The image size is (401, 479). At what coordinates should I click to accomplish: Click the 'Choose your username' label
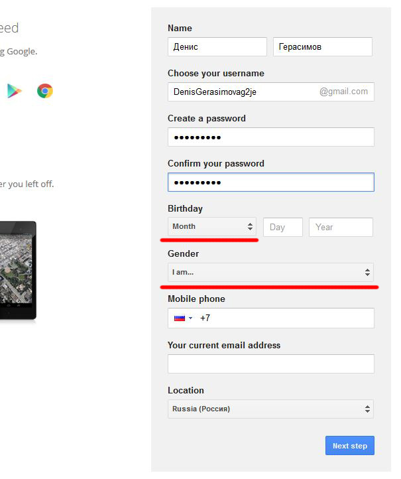pos(216,74)
